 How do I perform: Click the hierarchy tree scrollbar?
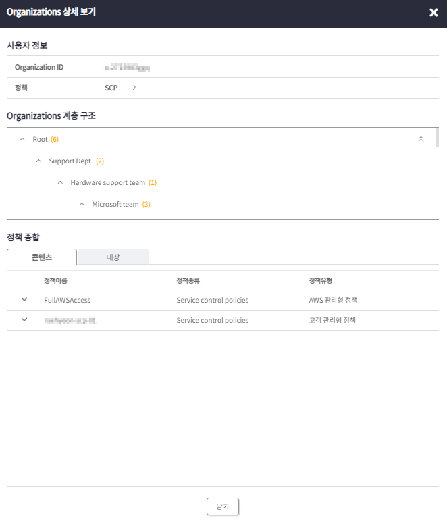pos(438,137)
